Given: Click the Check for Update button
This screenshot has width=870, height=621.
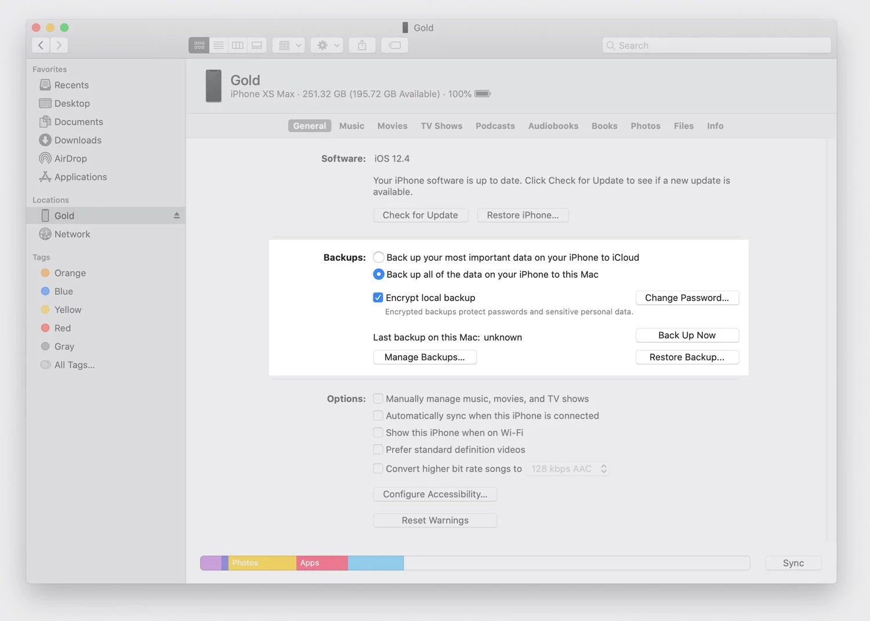Looking at the screenshot, I should [x=420, y=215].
